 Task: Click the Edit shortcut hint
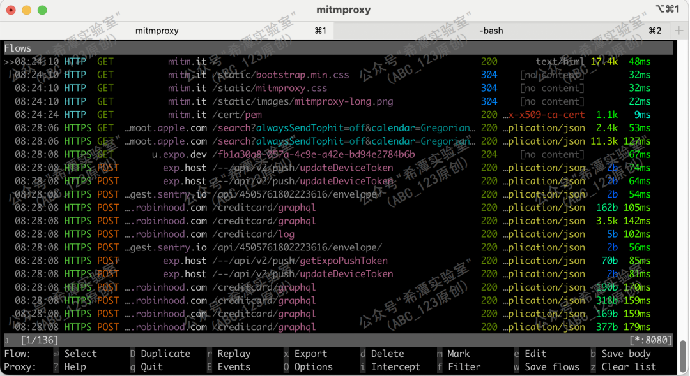[535, 354]
